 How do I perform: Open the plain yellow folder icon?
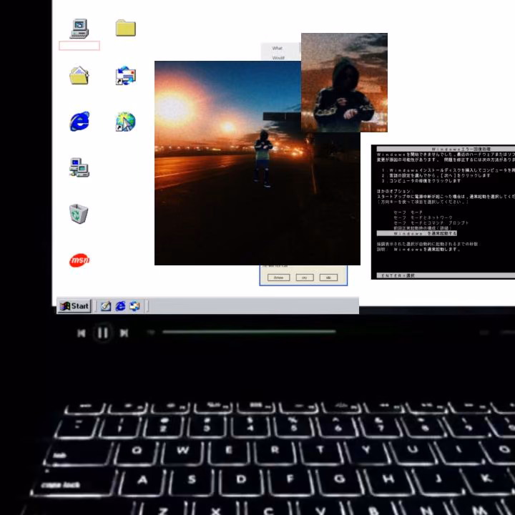pos(125,28)
